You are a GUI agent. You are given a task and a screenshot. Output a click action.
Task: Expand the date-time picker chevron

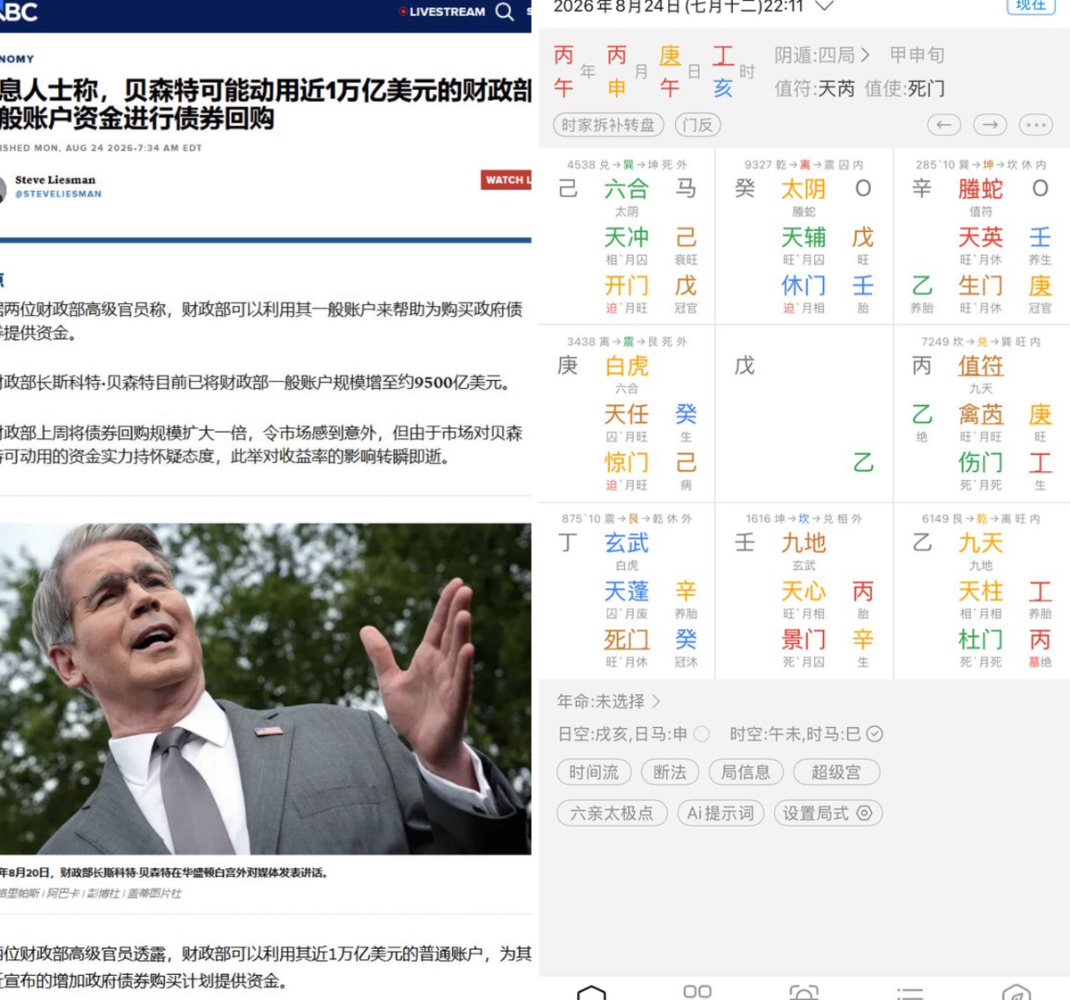(825, 6)
